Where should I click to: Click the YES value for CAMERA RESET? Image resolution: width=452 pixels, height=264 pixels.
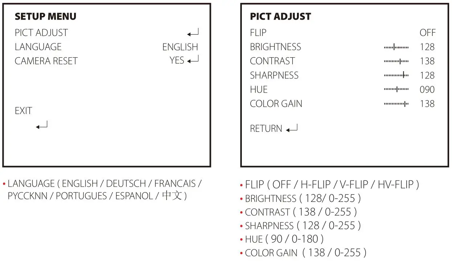(177, 60)
